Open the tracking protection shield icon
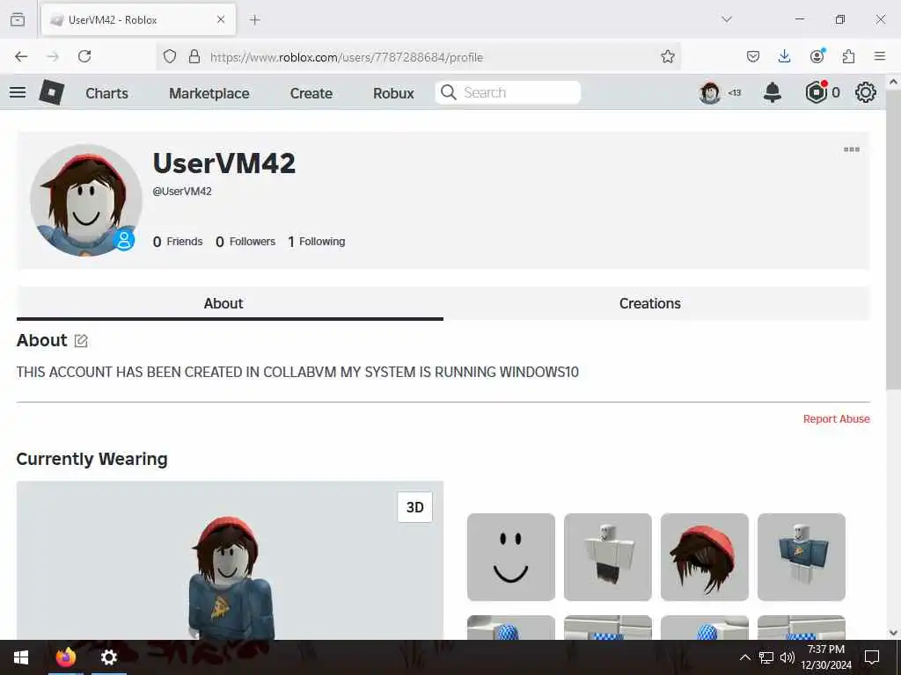Screen dimensions: 901x675 (170, 56)
